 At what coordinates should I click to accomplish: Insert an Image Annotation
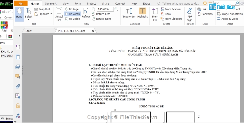point(230,14)
